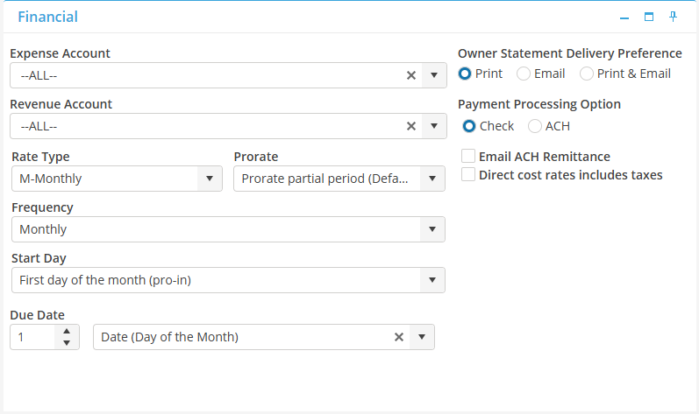Clear the Expense Account selection

410,75
